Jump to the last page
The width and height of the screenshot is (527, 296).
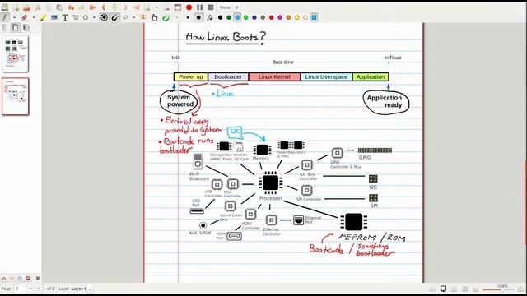pos(136,7)
